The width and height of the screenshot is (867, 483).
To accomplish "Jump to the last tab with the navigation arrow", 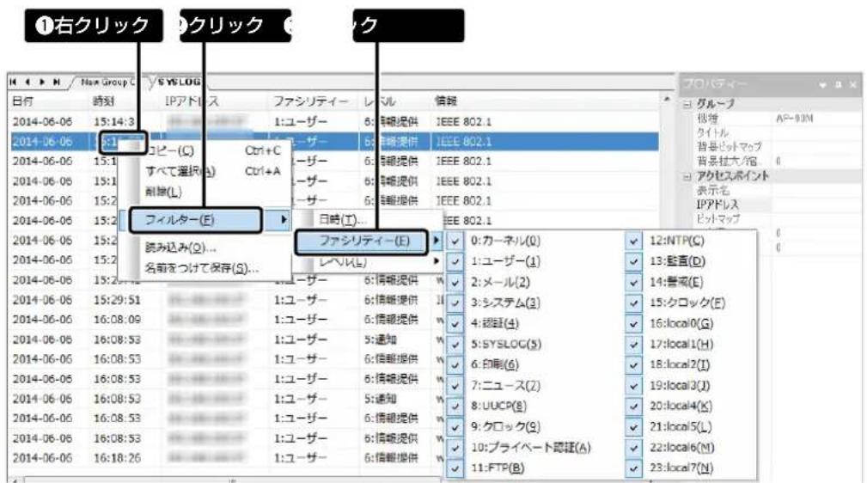I will coord(57,82).
